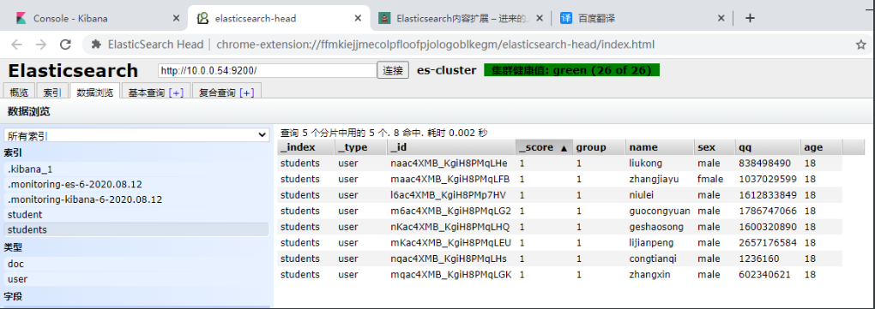
Task: Open the row named congtianqi
Action: tap(559, 258)
